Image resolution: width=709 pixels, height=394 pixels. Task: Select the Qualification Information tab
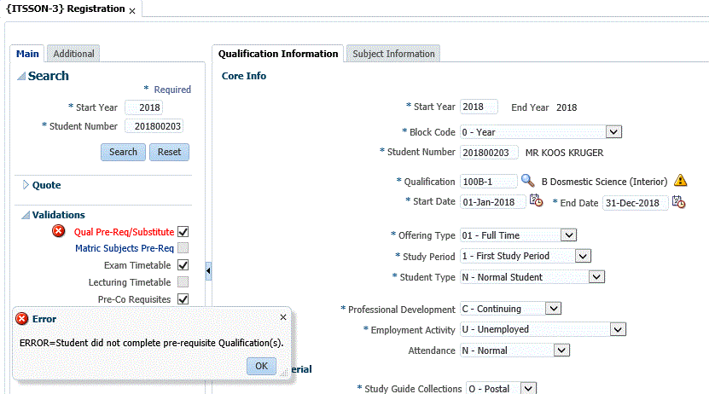(278, 54)
